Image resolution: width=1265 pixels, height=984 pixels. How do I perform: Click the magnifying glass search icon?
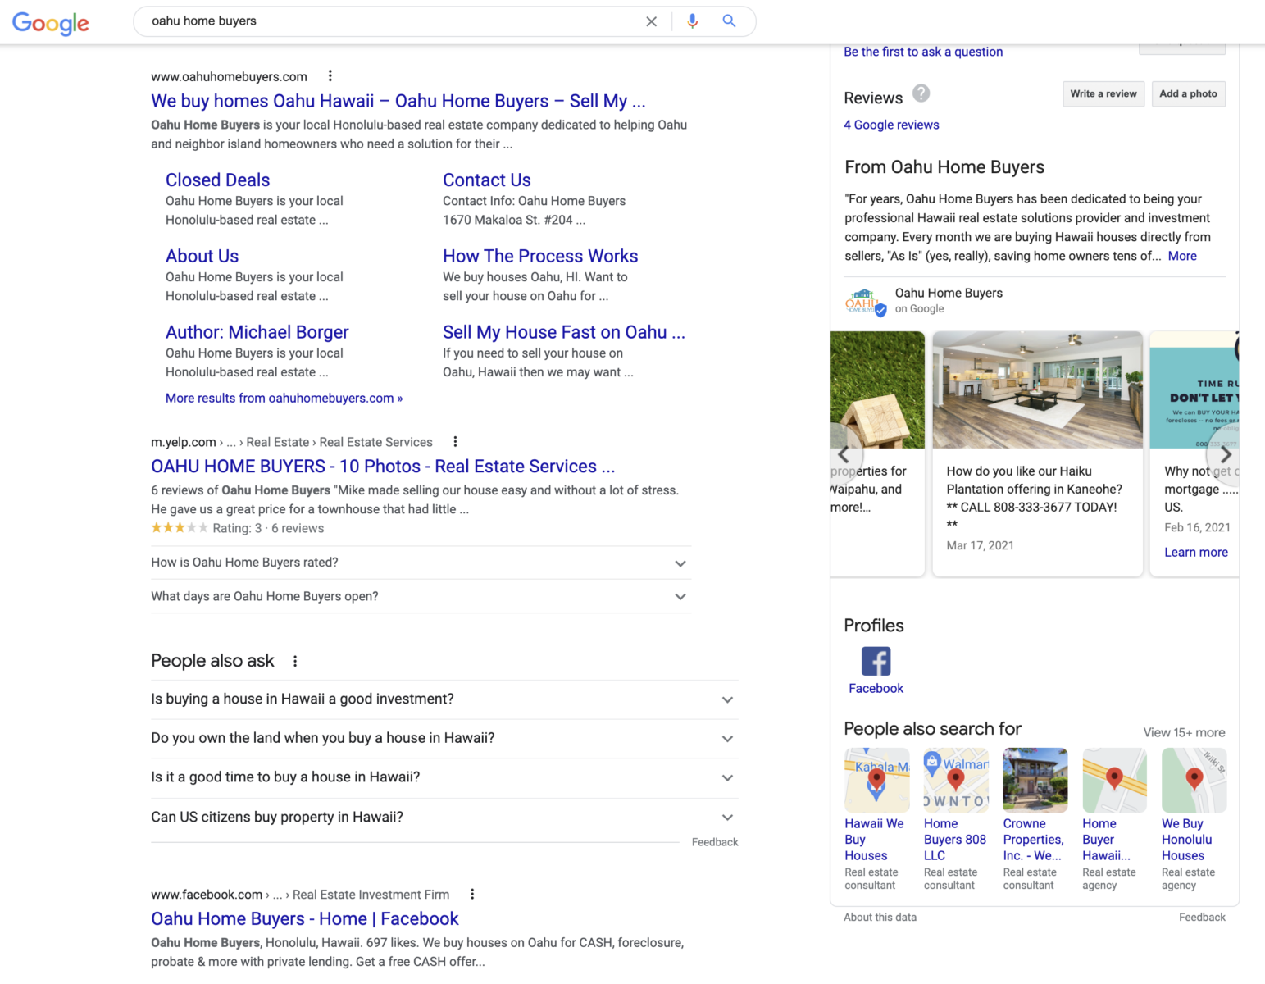(729, 21)
